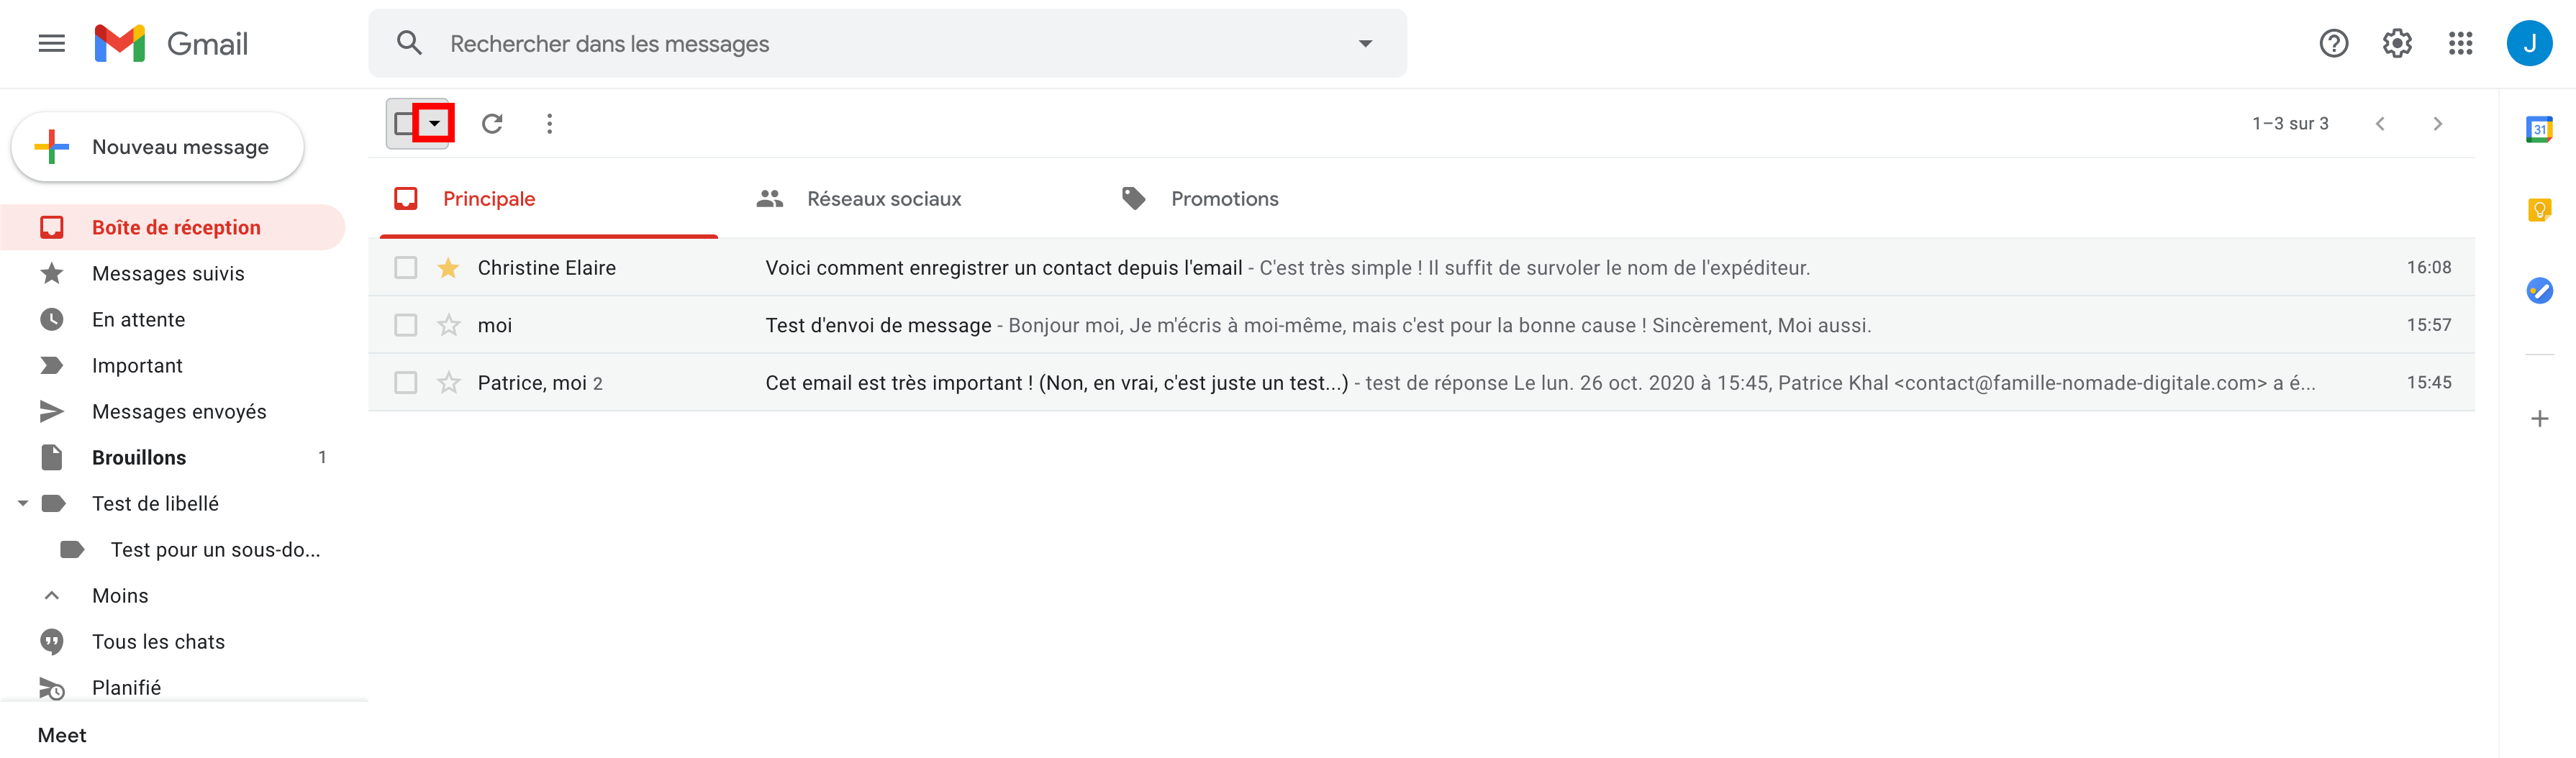Open the Google apps grid
Screen dimensions: 2576x758
(x=2460, y=43)
